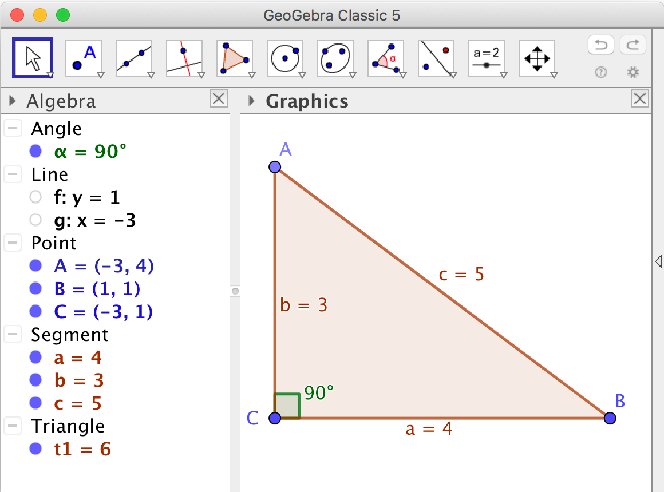The height and width of the screenshot is (492, 664).
Task: Collapse the Point group
Action: (x=13, y=243)
